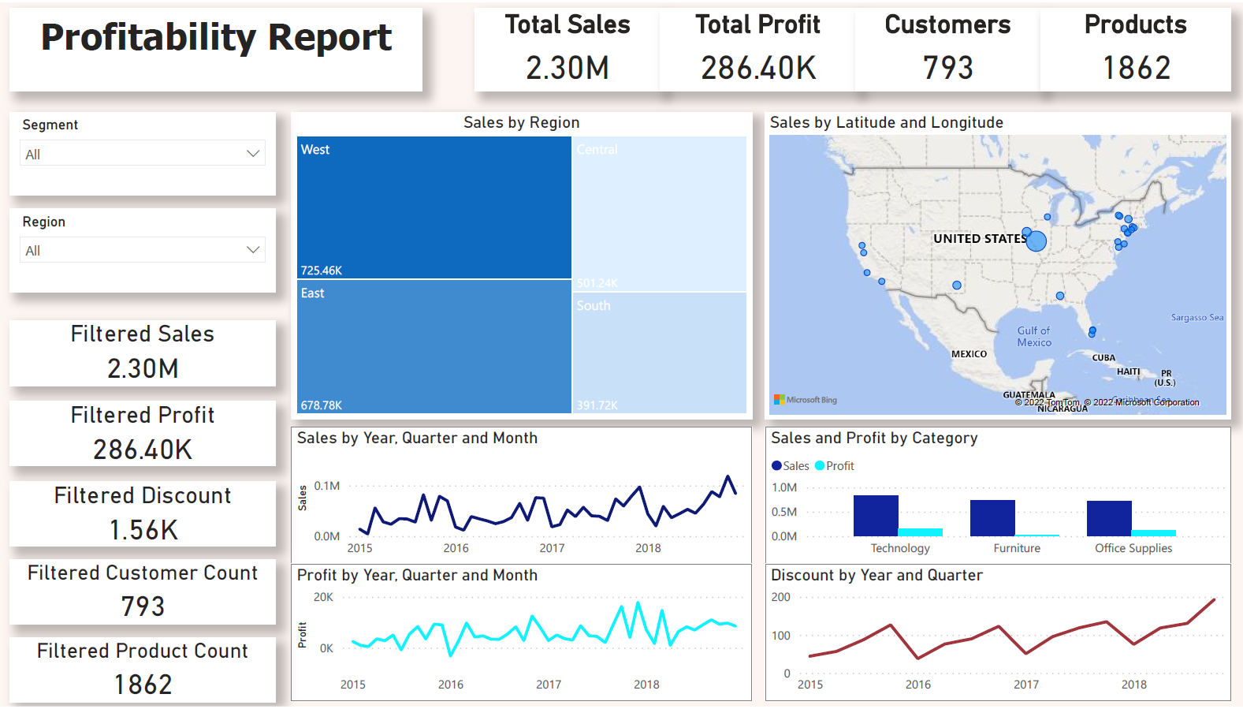Image resolution: width=1243 pixels, height=709 pixels.
Task: Click the Total Sales card
Action: (x=568, y=49)
